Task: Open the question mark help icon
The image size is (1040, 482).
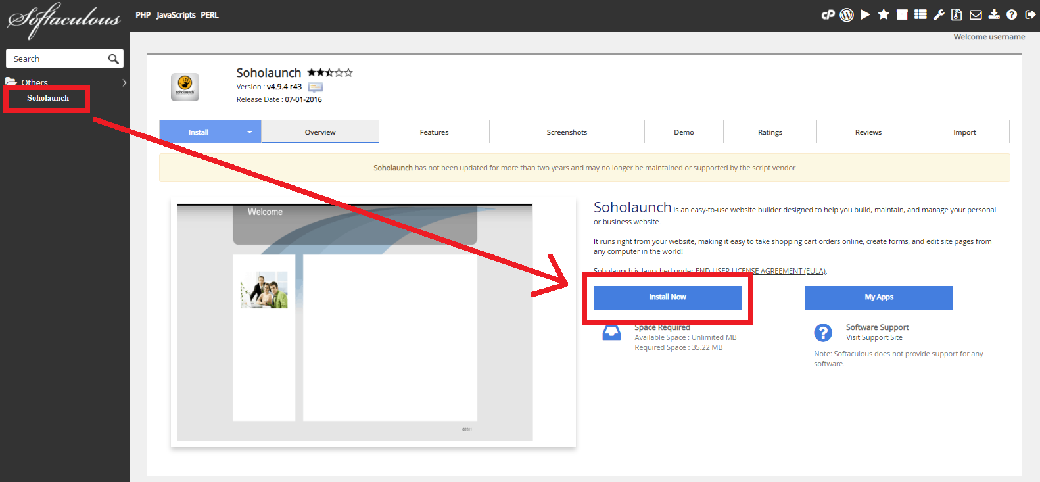Action: tap(1012, 14)
